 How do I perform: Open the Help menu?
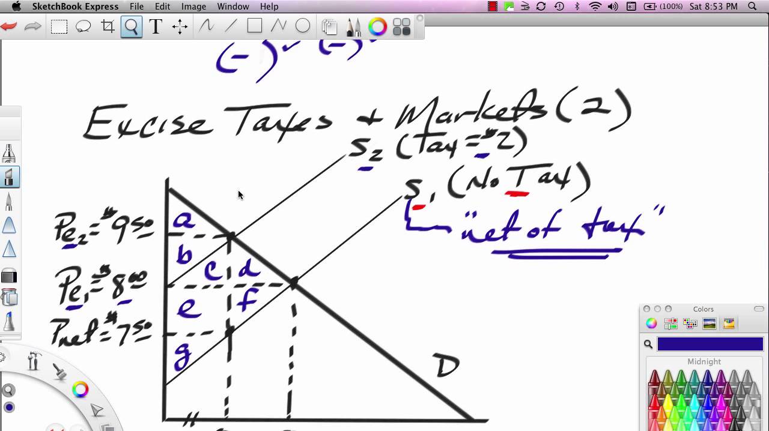pos(269,6)
